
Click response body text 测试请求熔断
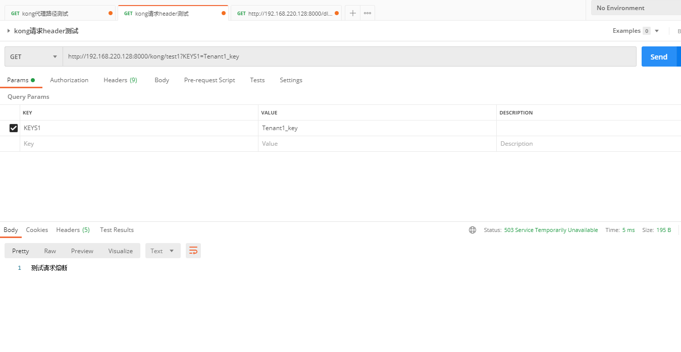pos(49,268)
